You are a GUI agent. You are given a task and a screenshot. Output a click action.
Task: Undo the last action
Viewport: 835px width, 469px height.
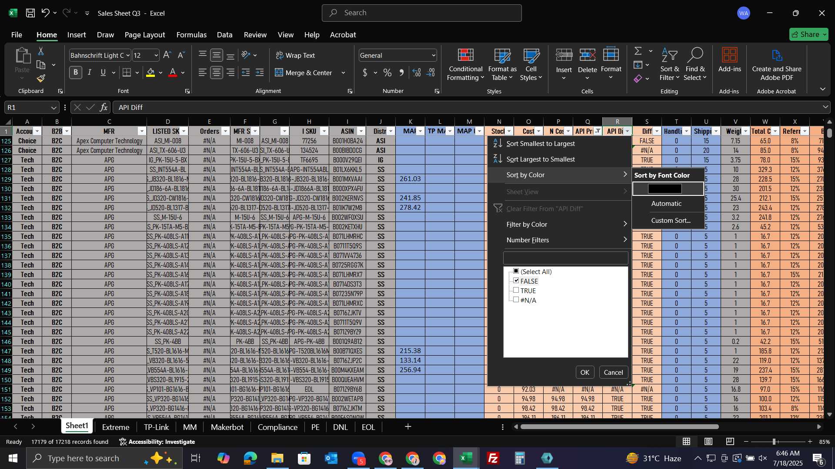click(45, 13)
